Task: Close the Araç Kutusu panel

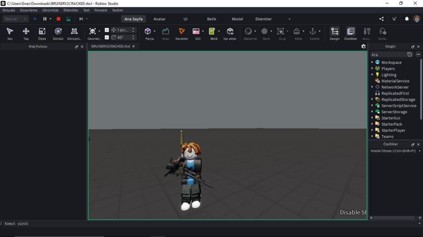Action: [82, 46]
